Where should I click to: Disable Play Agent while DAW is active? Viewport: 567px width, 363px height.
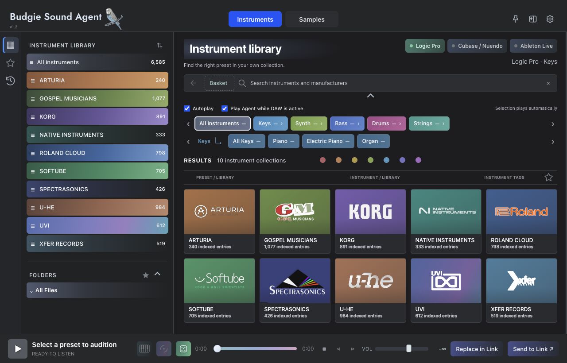click(225, 108)
